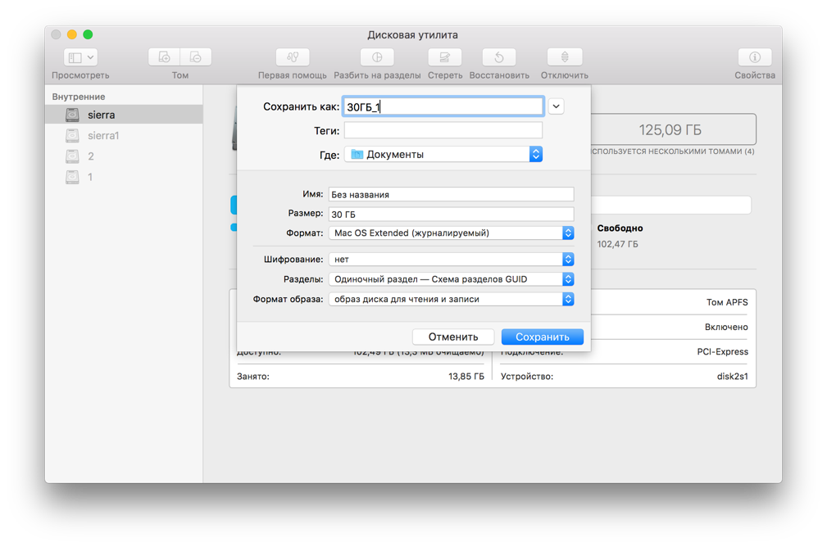827x547 pixels.
Task: Click the Отключить toolbar icon
Action: point(562,57)
